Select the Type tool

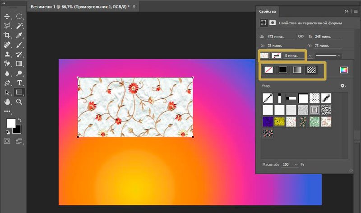click(x=19, y=83)
